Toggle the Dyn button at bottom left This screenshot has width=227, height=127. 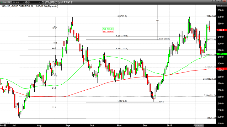point(3,124)
